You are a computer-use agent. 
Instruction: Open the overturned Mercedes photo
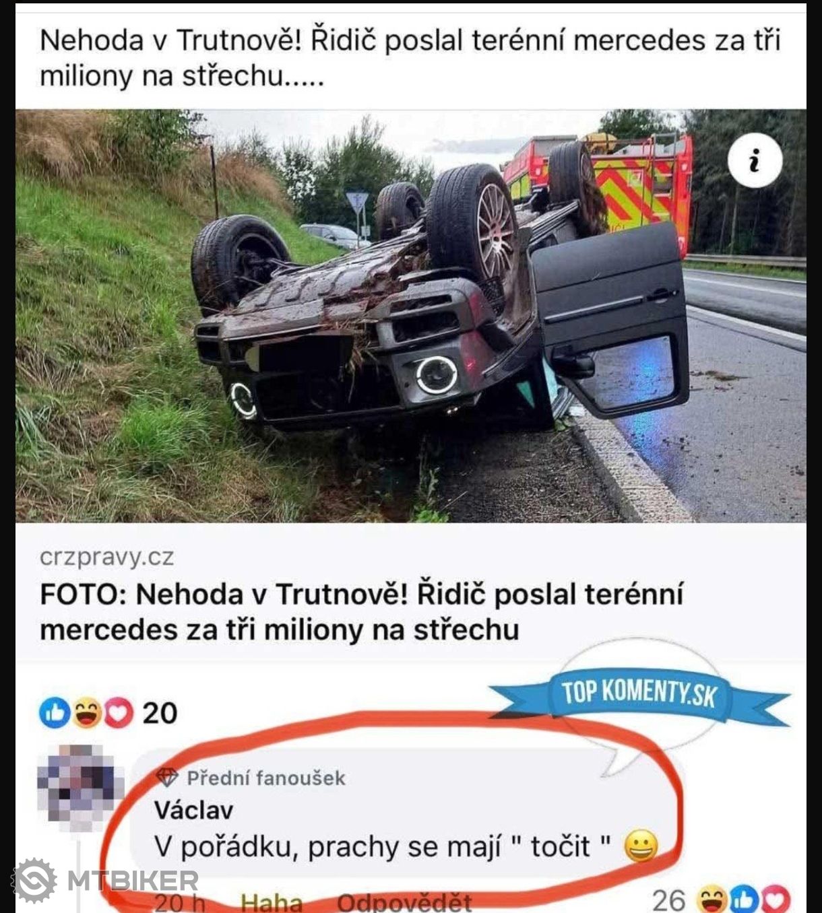click(x=410, y=316)
